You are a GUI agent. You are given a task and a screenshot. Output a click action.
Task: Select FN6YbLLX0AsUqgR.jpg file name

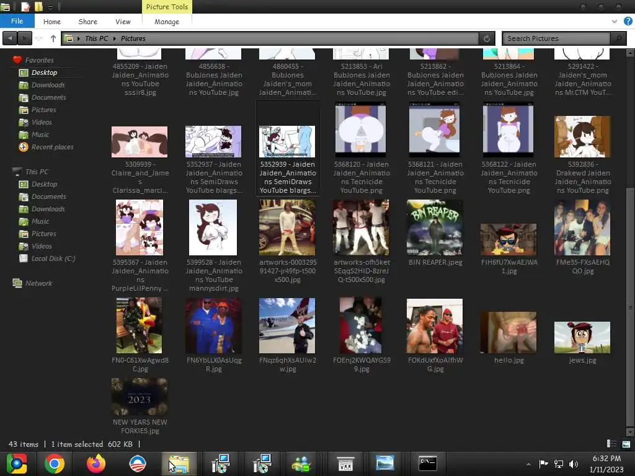click(x=214, y=364)
